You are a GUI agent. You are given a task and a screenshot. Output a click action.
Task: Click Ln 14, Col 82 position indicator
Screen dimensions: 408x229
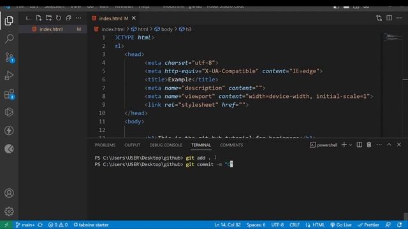(x=228, y=225)
